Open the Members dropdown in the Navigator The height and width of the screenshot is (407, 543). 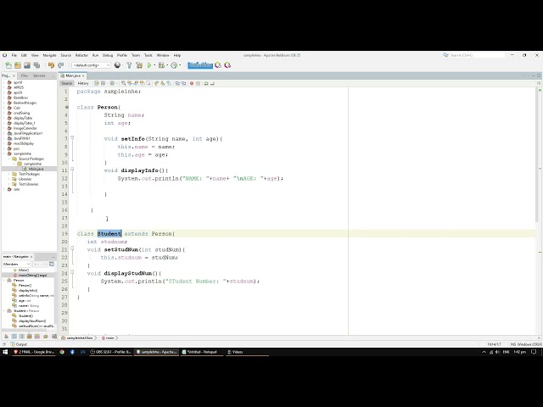pos(16,264)
